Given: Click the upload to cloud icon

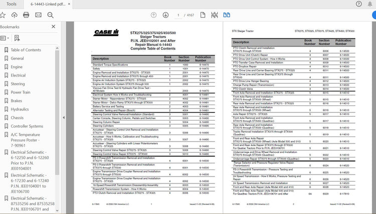Looking at the screenshot, I should pyautogui.click(x=15, y=15).
